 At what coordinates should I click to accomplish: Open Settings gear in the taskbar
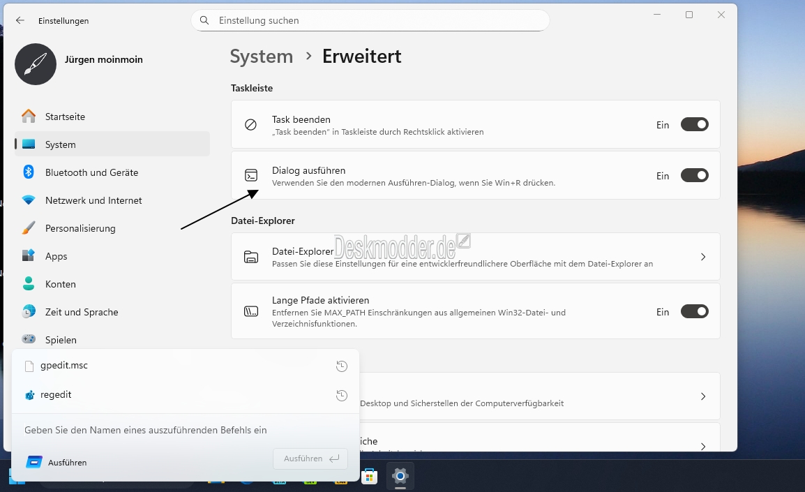tap(400, 476)
